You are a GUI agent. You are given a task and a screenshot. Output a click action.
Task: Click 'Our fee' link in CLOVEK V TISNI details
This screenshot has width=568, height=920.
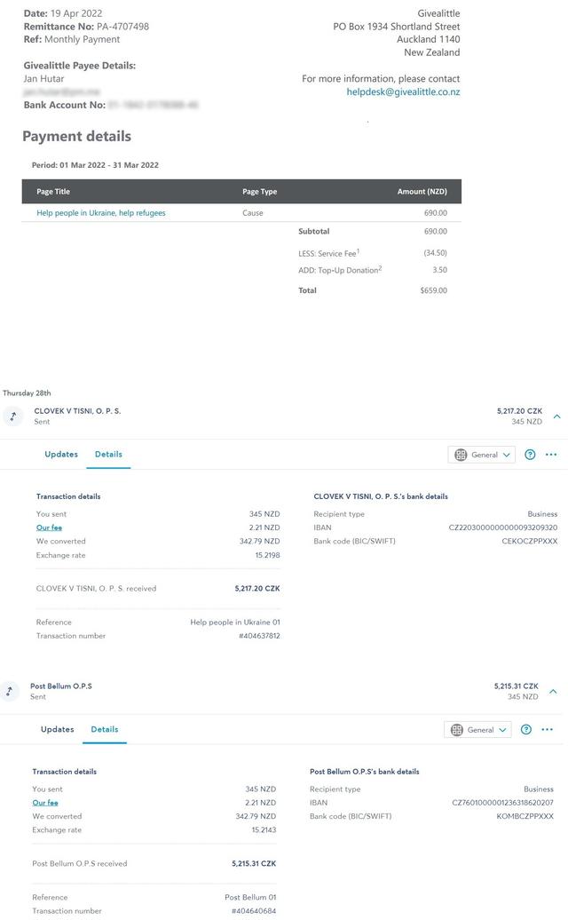coord(49,527)
